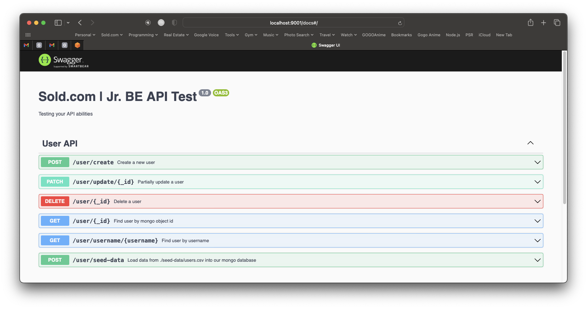Show the tab overview
The height and width of the screenshot is (309, 587).
[x=557, y=23]
